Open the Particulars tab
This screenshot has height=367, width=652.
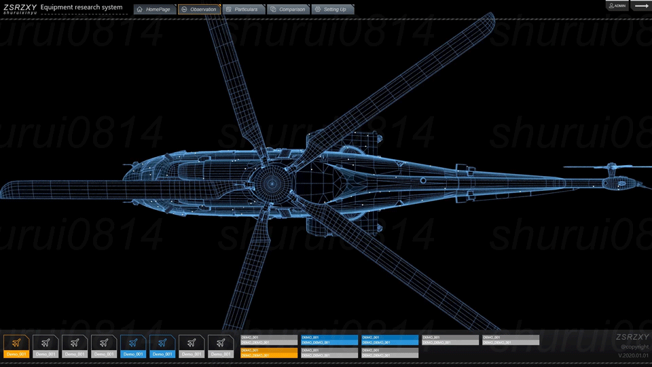tap(244, 9)
